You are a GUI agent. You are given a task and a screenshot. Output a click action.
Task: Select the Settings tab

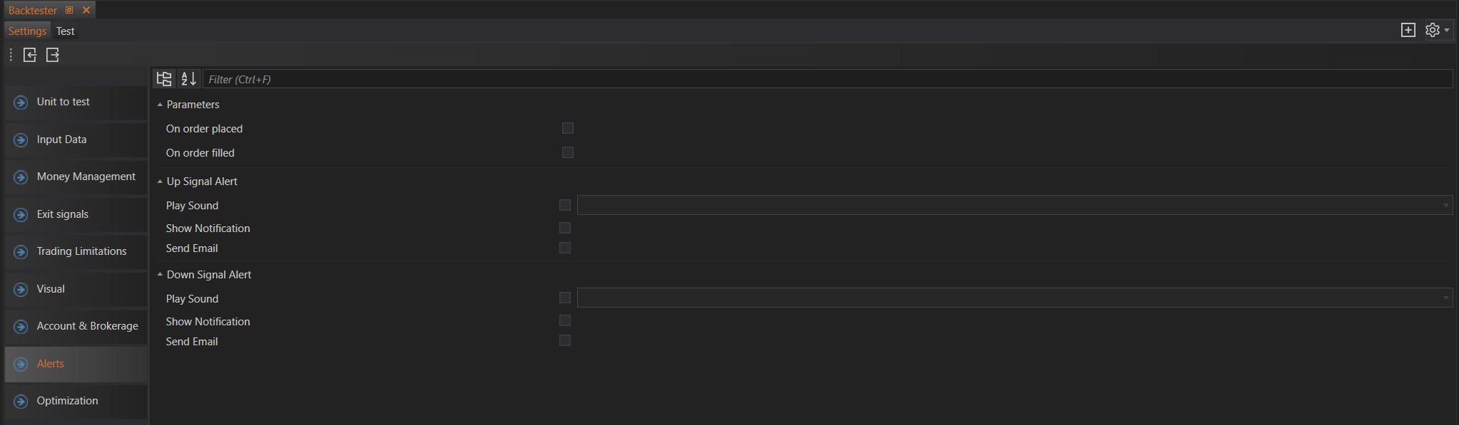(x=27, y=31)
